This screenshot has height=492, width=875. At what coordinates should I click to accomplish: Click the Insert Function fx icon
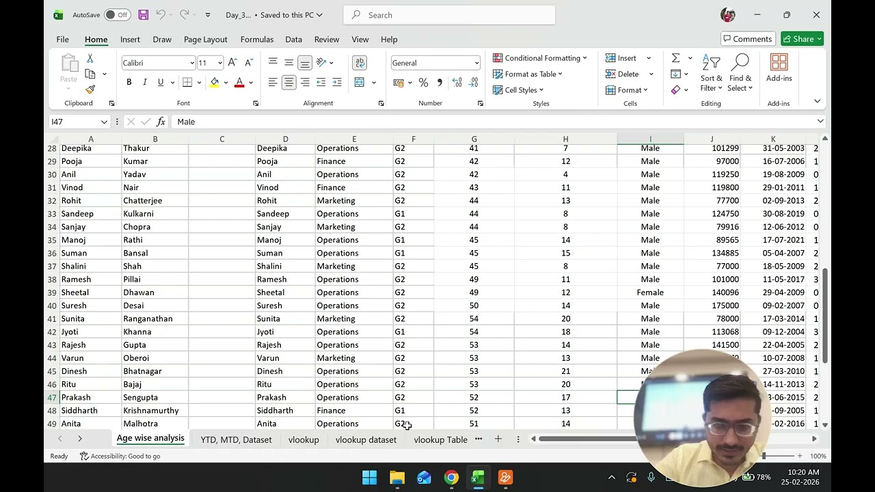[161, 122]
